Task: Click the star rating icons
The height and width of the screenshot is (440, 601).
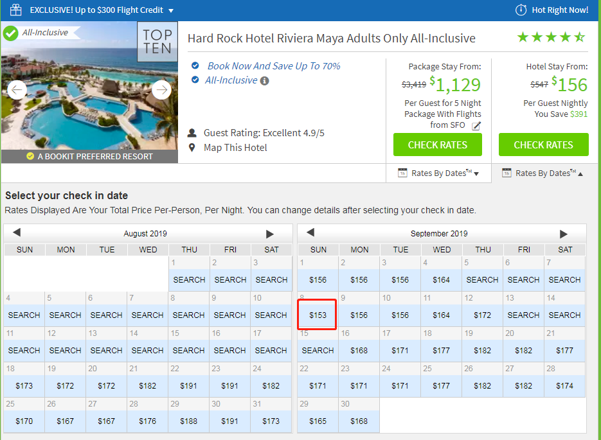Action: [x=551, y=37]
